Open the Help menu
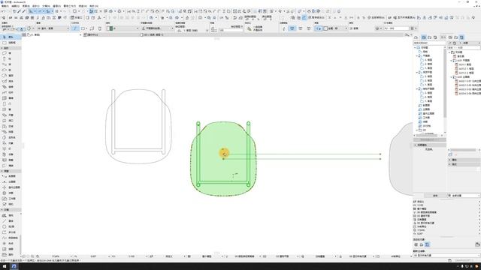 point(94,6)
